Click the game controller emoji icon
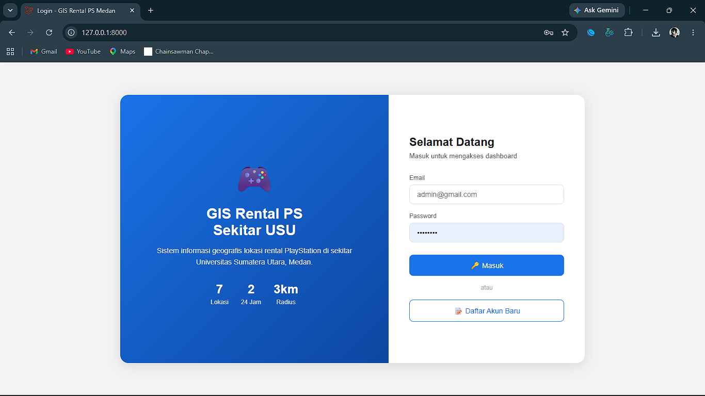The height and width of the screenshot is (396, 705). click(254, 179)
